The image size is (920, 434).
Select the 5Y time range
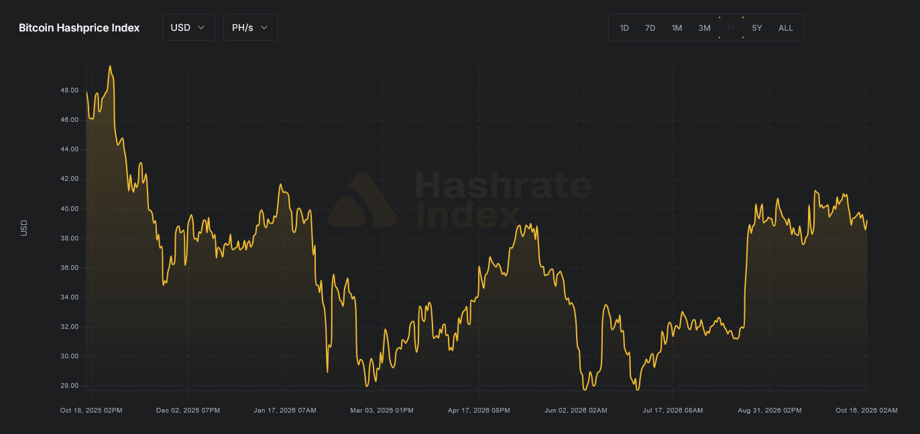pos(757,28)
